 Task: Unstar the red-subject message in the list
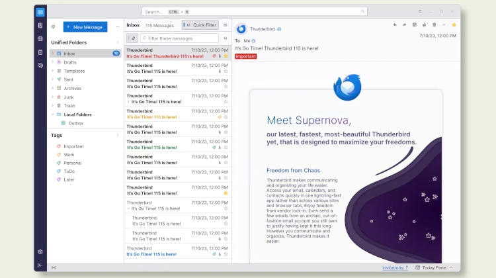tap(226, 56)
